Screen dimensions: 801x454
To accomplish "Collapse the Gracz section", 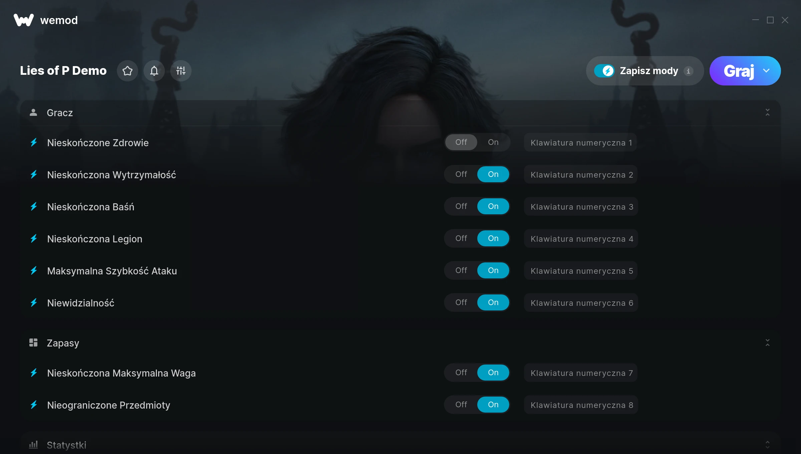I will click(x=768, y=112).
